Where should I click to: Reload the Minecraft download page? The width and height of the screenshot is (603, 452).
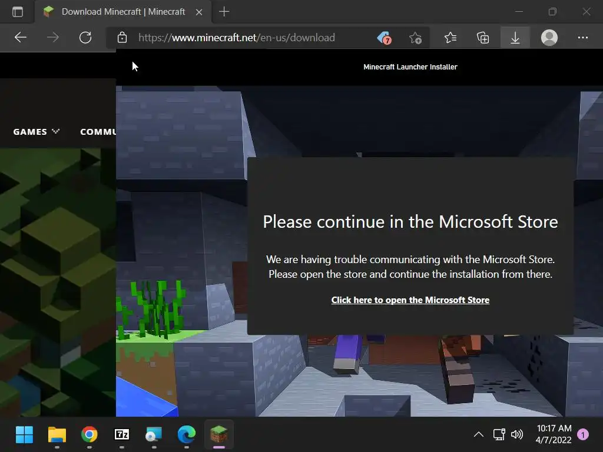[x=85, y=37]
